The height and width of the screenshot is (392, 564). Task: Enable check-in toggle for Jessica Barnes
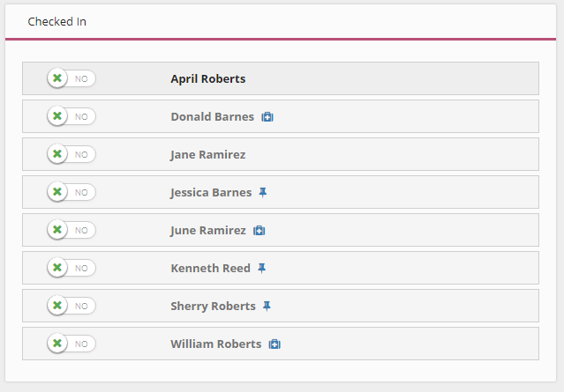(71, 192)
